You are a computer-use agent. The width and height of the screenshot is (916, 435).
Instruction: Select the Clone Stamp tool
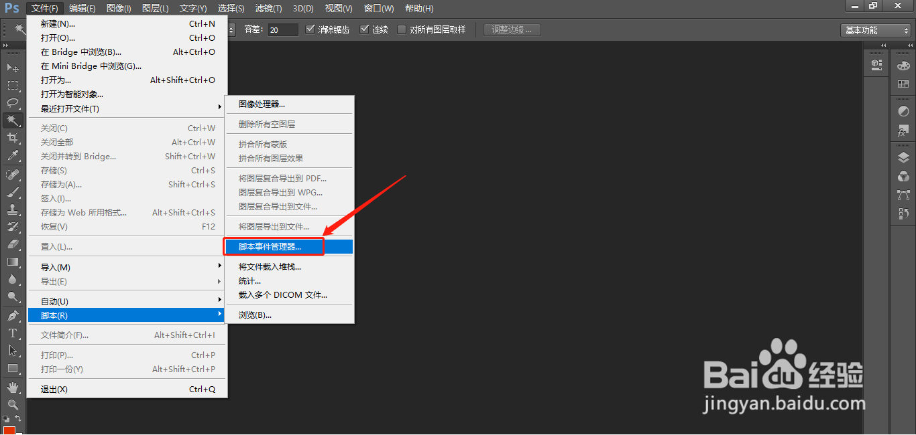(13, 208)
